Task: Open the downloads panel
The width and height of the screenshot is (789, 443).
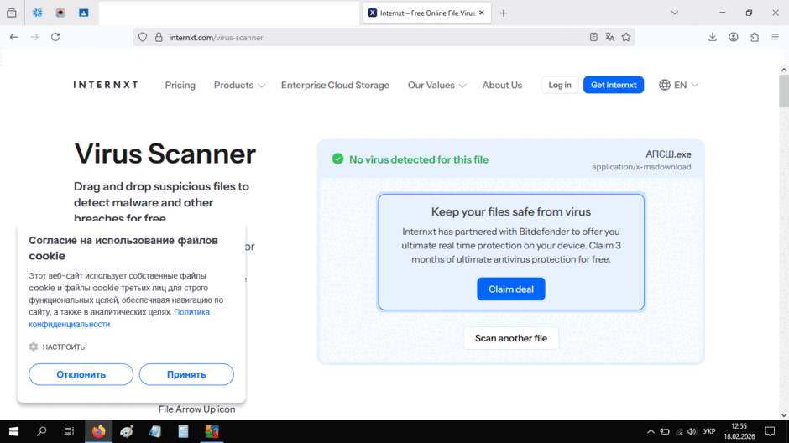Action: (x=713, y=37)
